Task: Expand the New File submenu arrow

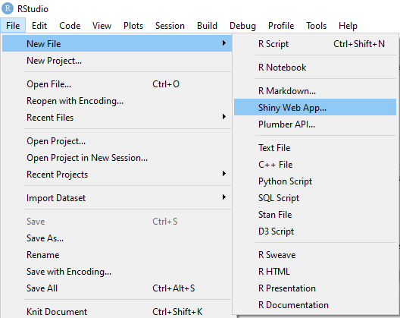Action: coord(223,43)
